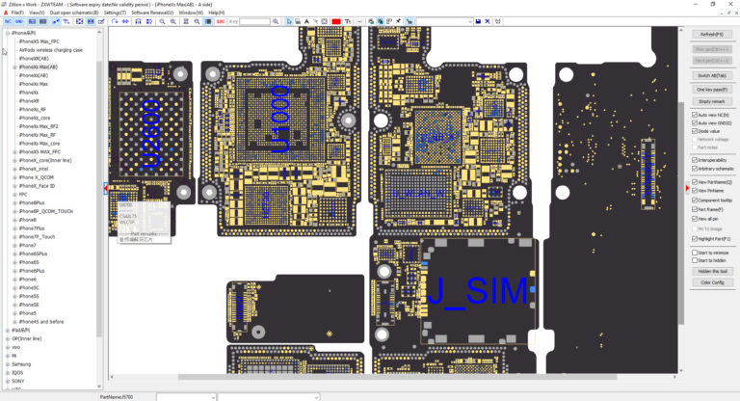
Task: Click the text size Tt icon
Action: (348, 21)
